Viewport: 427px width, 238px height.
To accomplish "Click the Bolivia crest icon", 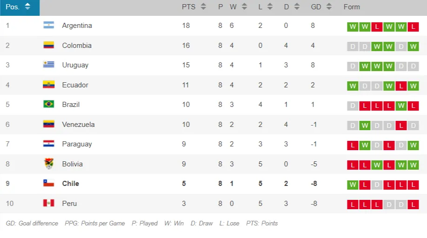I will [x=49, y=164].
